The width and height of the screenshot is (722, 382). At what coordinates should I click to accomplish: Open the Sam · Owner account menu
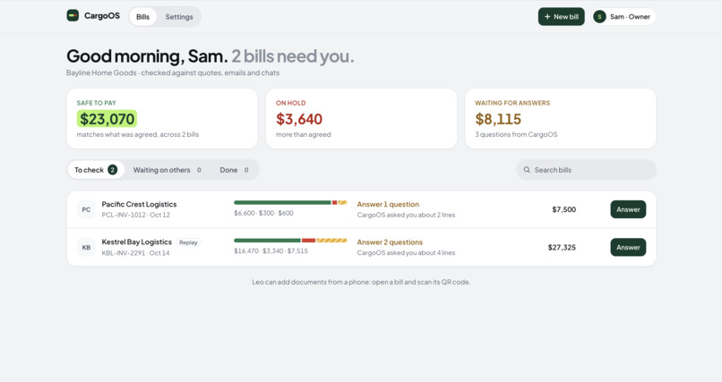(624, 16)
